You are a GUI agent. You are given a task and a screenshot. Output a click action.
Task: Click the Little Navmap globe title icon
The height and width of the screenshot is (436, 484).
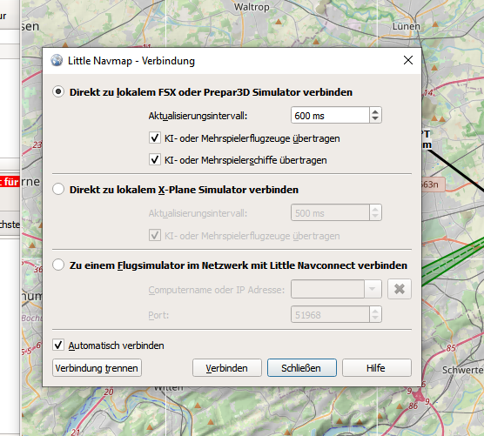coord(57,60)
